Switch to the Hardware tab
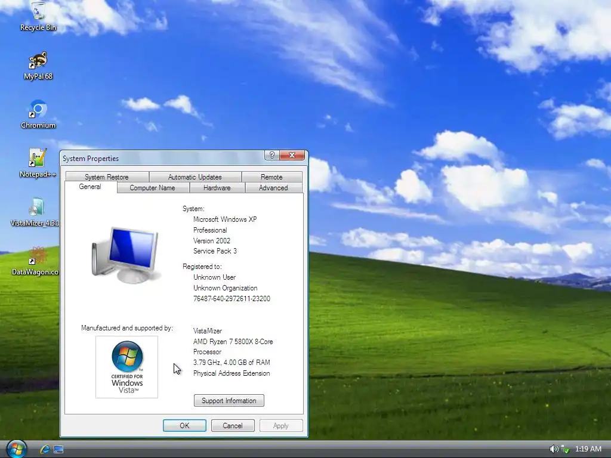Image resolution: width=611 pixels, height=458 pixels. click(217, 188)
